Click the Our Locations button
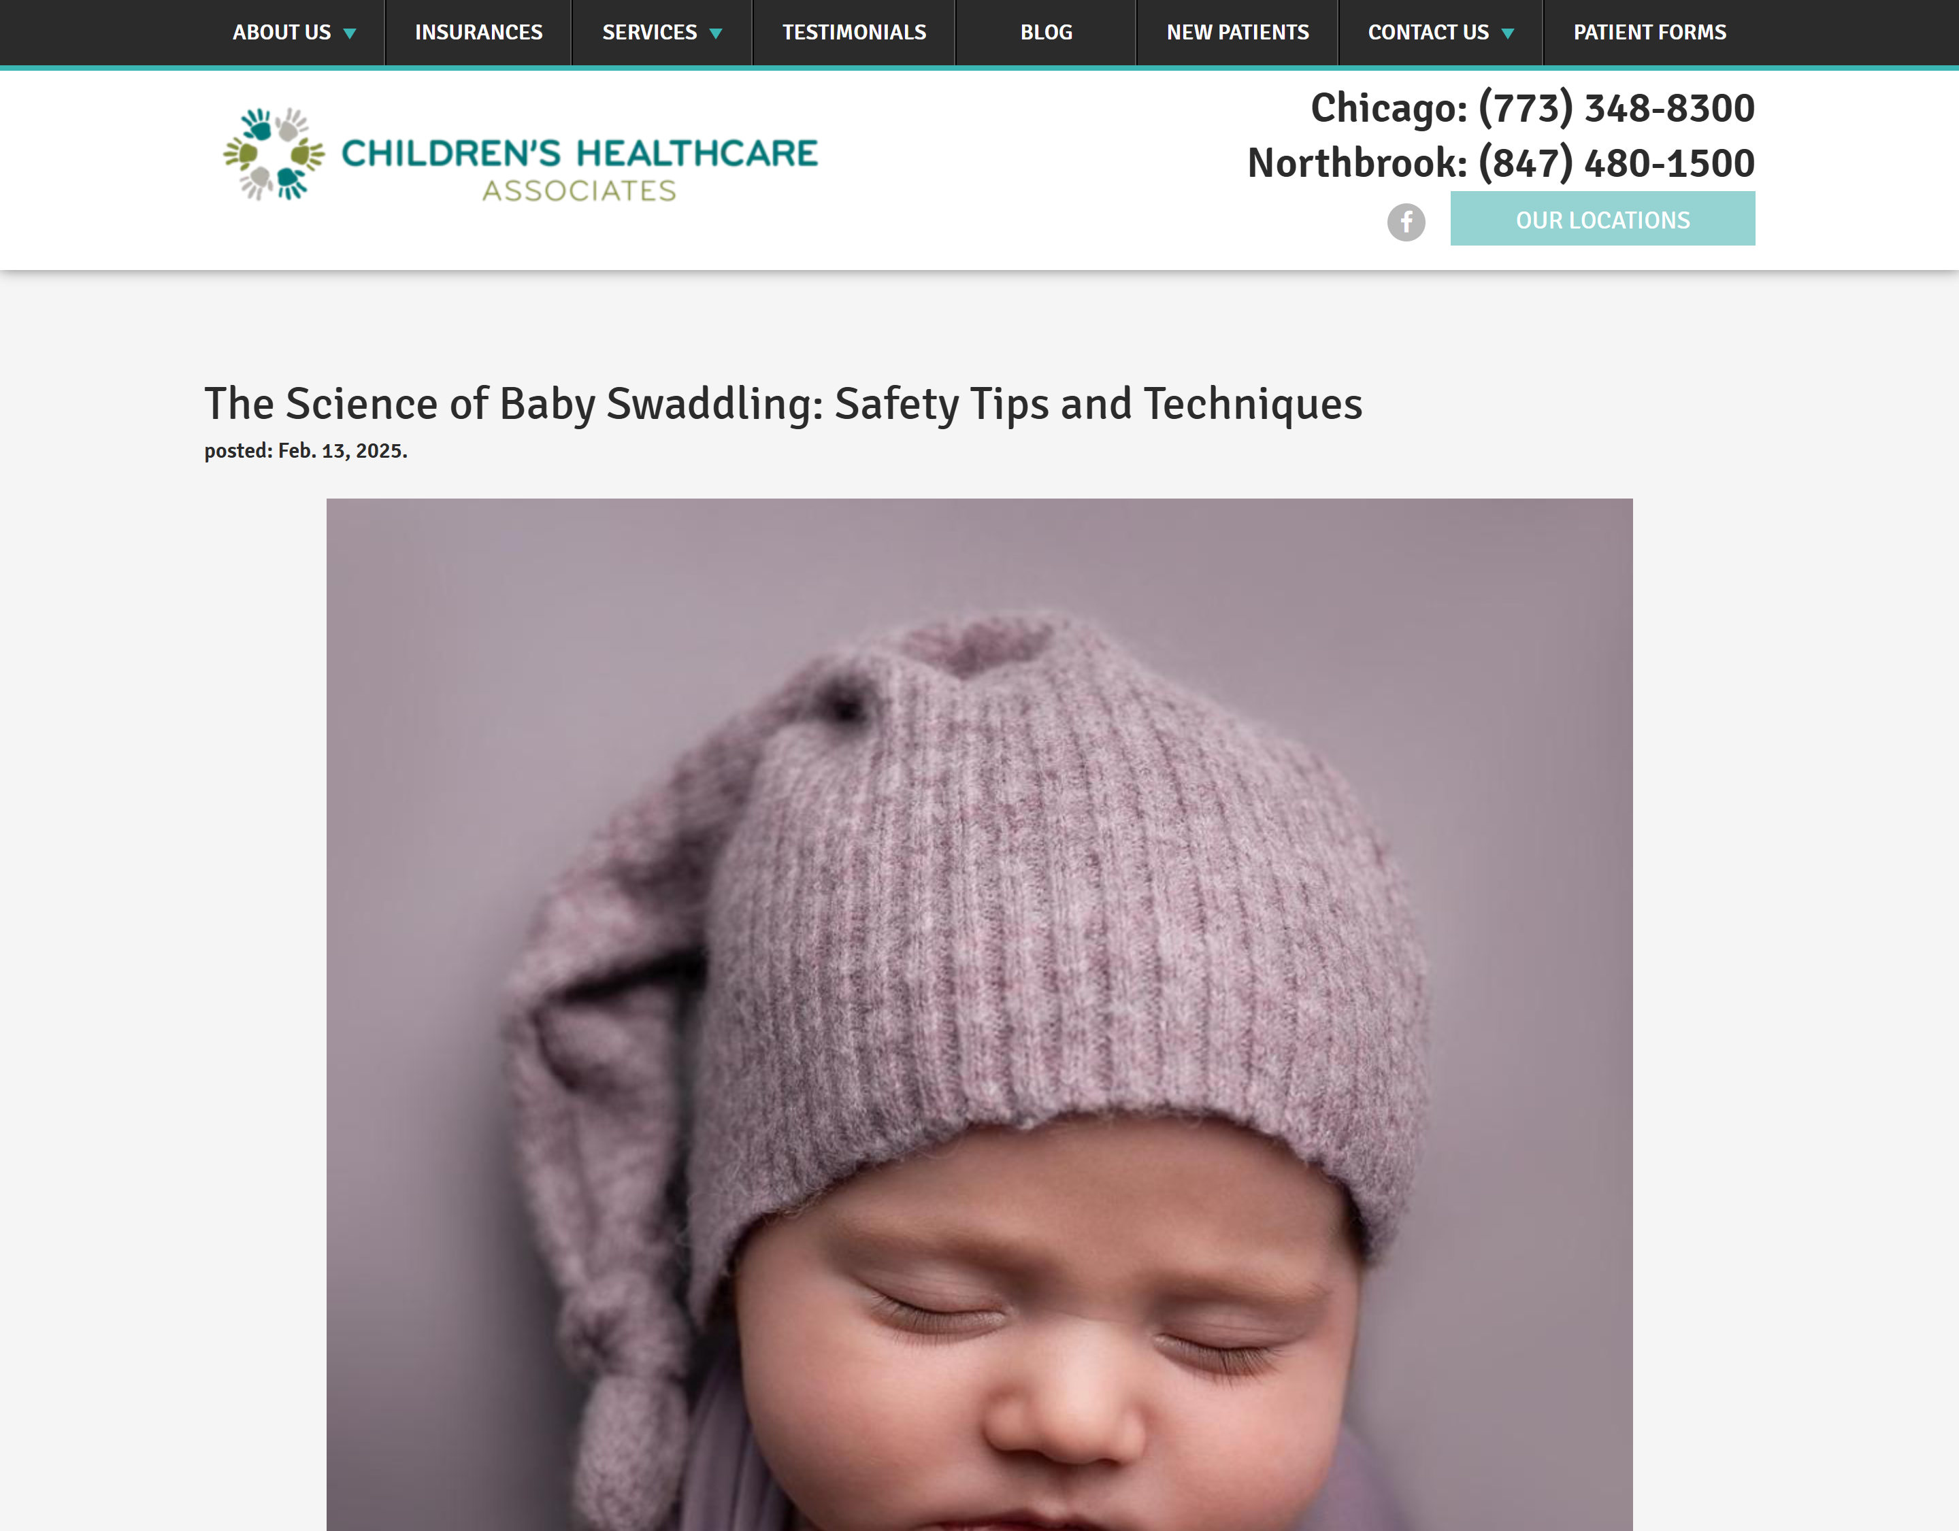Screen dimensions: 1959x1531 [1602, 219]
